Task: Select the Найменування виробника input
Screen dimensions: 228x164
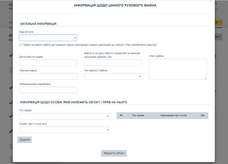Action: click(48, 90)
